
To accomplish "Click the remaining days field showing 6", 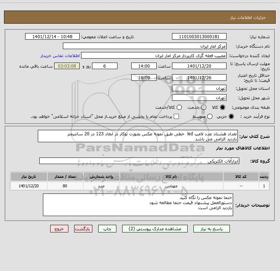I will [105, 66].
